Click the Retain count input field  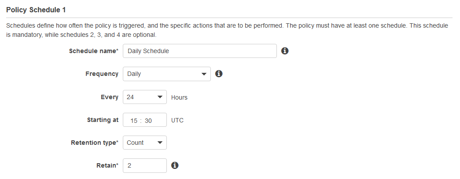click(145, 165)
